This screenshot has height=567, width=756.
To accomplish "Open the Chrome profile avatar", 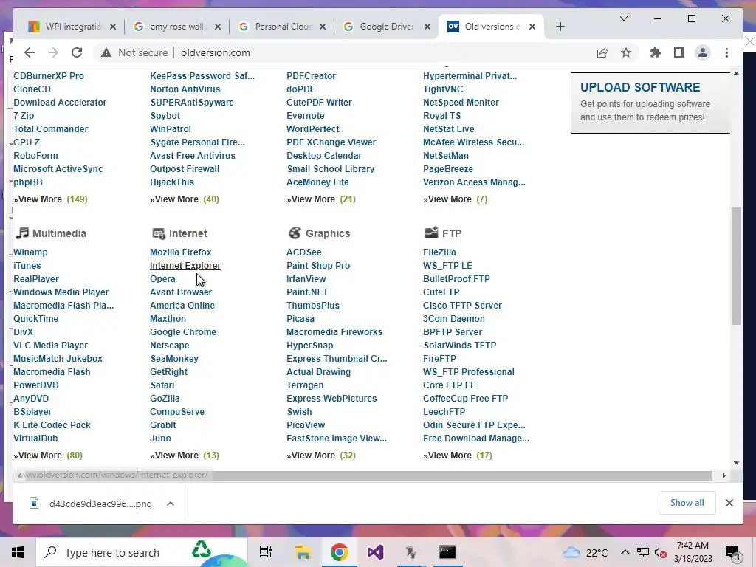I will (x=703, y=52).
